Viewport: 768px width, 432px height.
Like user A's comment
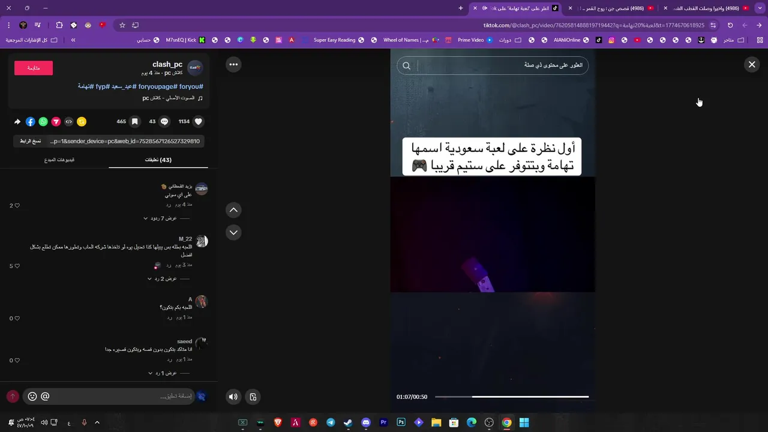point(17,318)
